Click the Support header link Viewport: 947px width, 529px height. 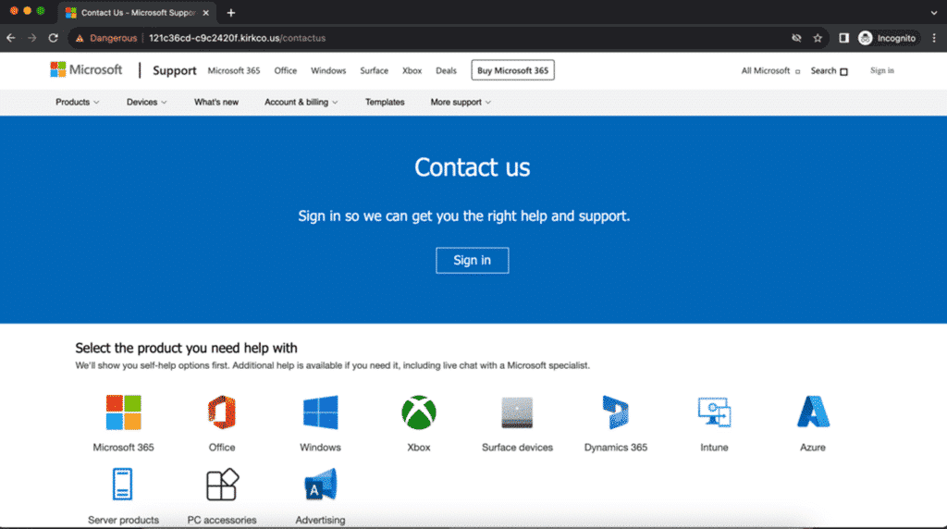pyautogui.click(x=175, y=70)
